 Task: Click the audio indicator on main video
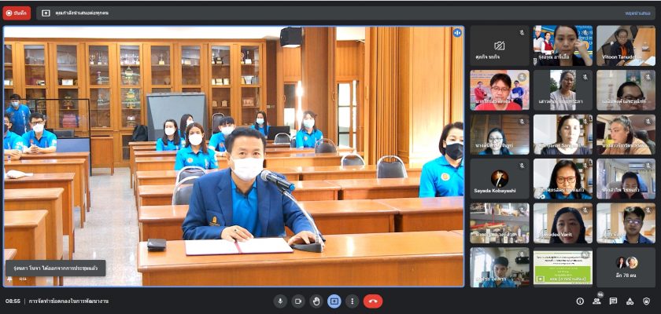(x=456, y=33)
